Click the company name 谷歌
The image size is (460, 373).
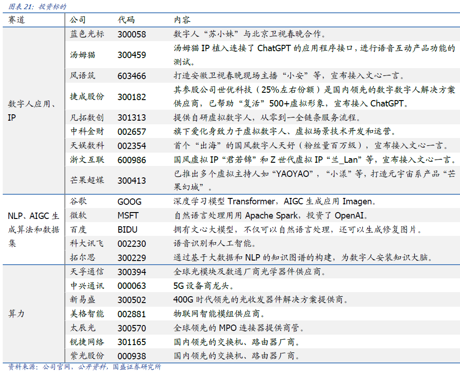[x=78, y=201]
